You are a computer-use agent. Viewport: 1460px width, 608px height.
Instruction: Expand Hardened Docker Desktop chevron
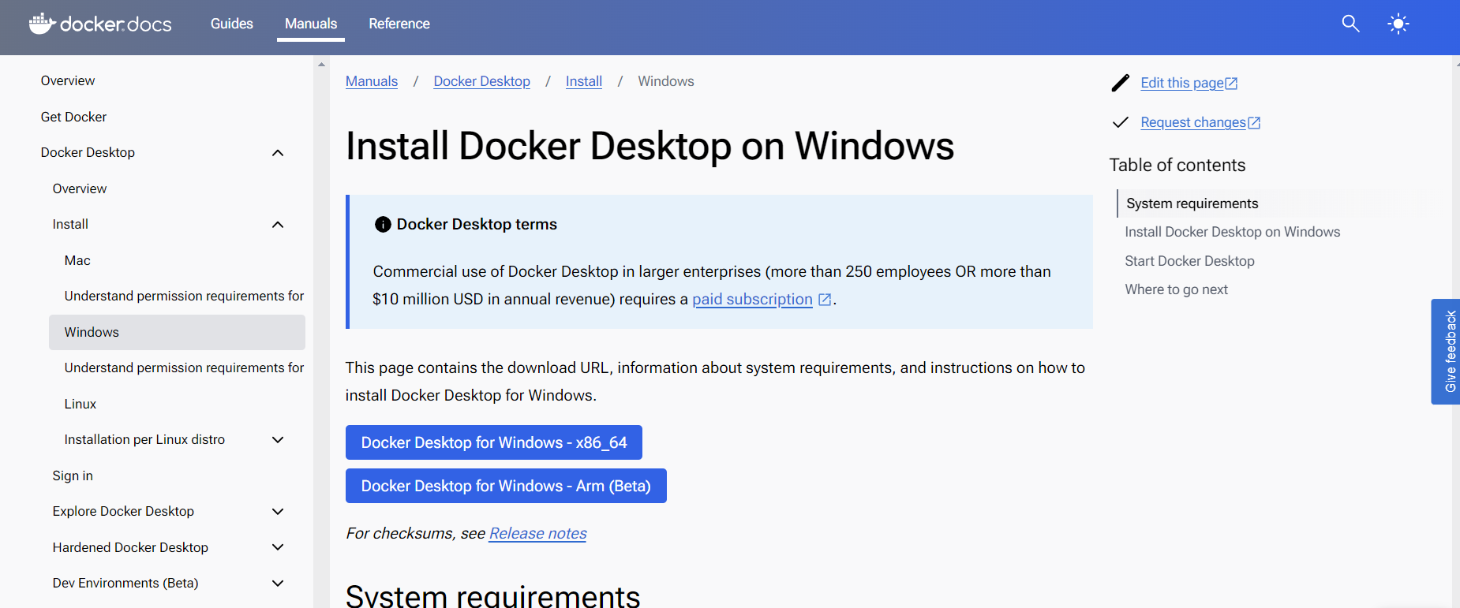pos(278,547)
